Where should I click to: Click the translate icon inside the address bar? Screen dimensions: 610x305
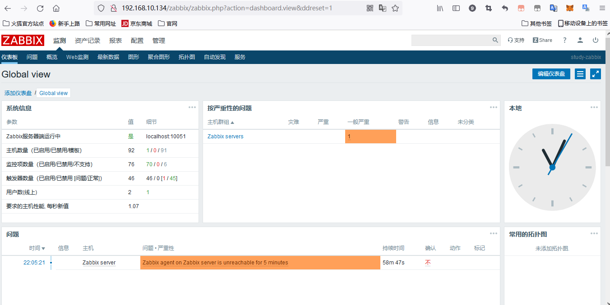point(383,8)
